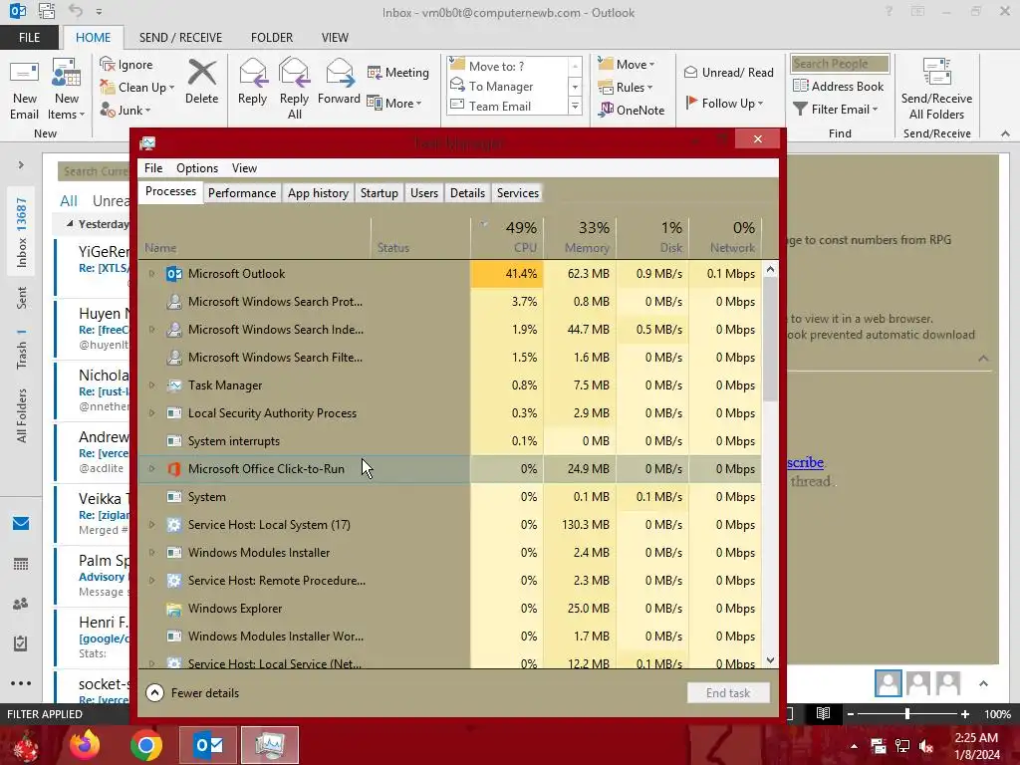Viewport: 1020px width, 765px height.
Task: Click the Chrome icon in taskbar
Action: pyautogui.click(x=145, y=745)
